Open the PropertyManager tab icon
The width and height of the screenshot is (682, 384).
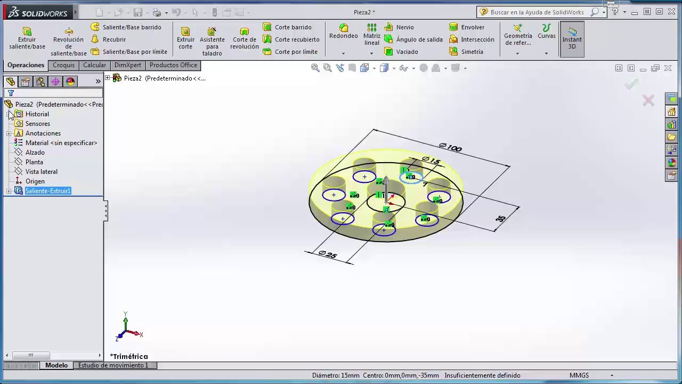pos(25,82)
